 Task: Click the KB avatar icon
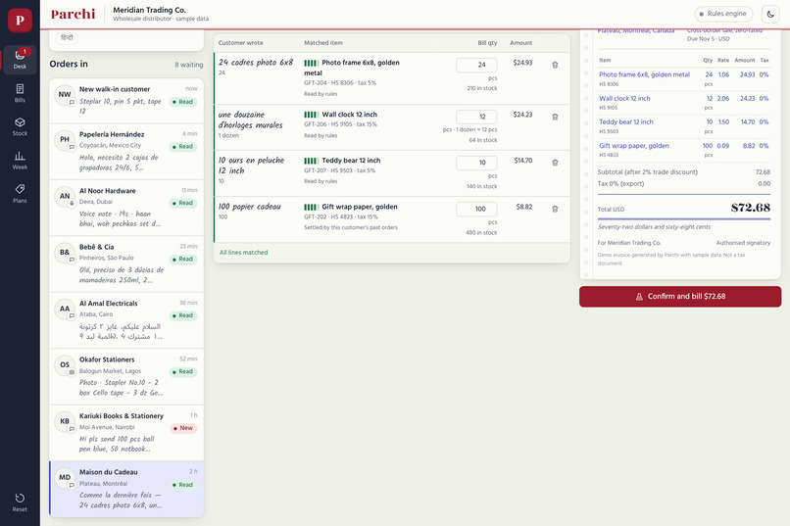65,421
